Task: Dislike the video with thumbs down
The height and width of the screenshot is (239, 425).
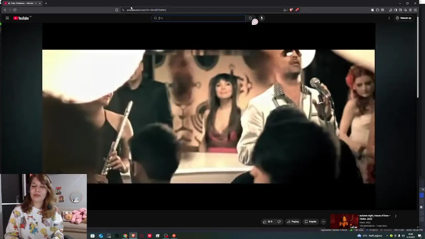Action: pos(279,222)
